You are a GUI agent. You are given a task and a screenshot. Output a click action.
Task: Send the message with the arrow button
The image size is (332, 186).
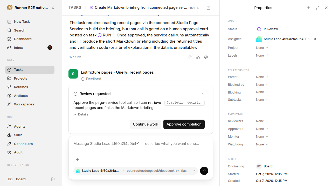coord(204,171)
